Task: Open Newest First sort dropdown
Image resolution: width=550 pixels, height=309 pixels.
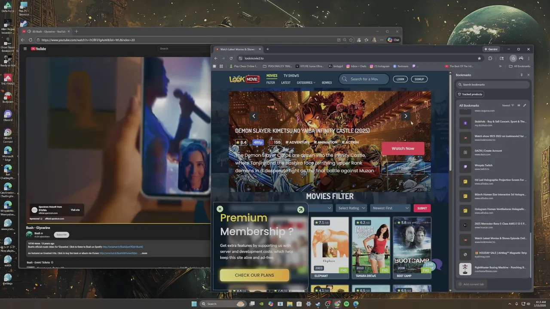Action: tap(391, 208)
